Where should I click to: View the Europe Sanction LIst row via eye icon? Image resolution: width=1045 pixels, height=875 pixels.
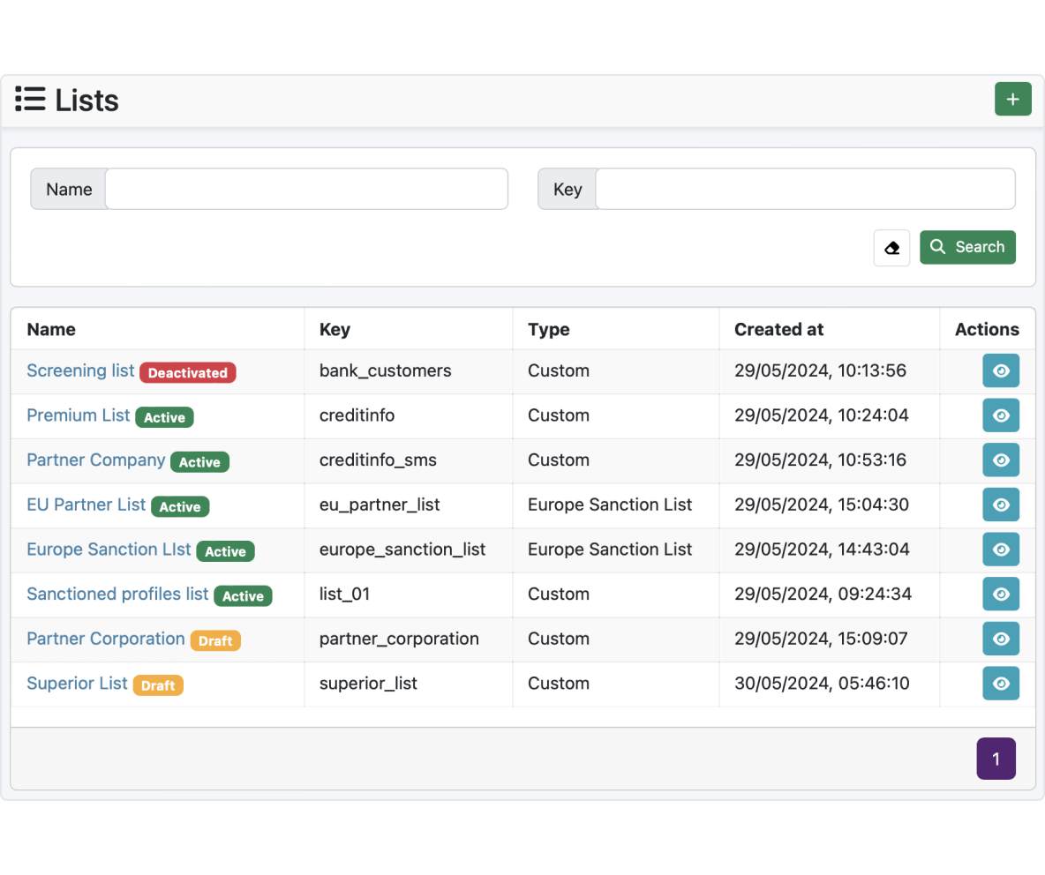1000,550
